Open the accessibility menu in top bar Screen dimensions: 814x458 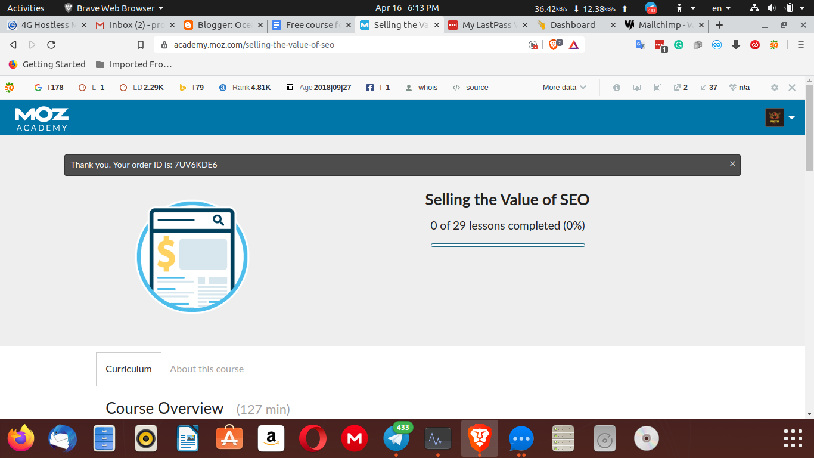click(685, 8)
